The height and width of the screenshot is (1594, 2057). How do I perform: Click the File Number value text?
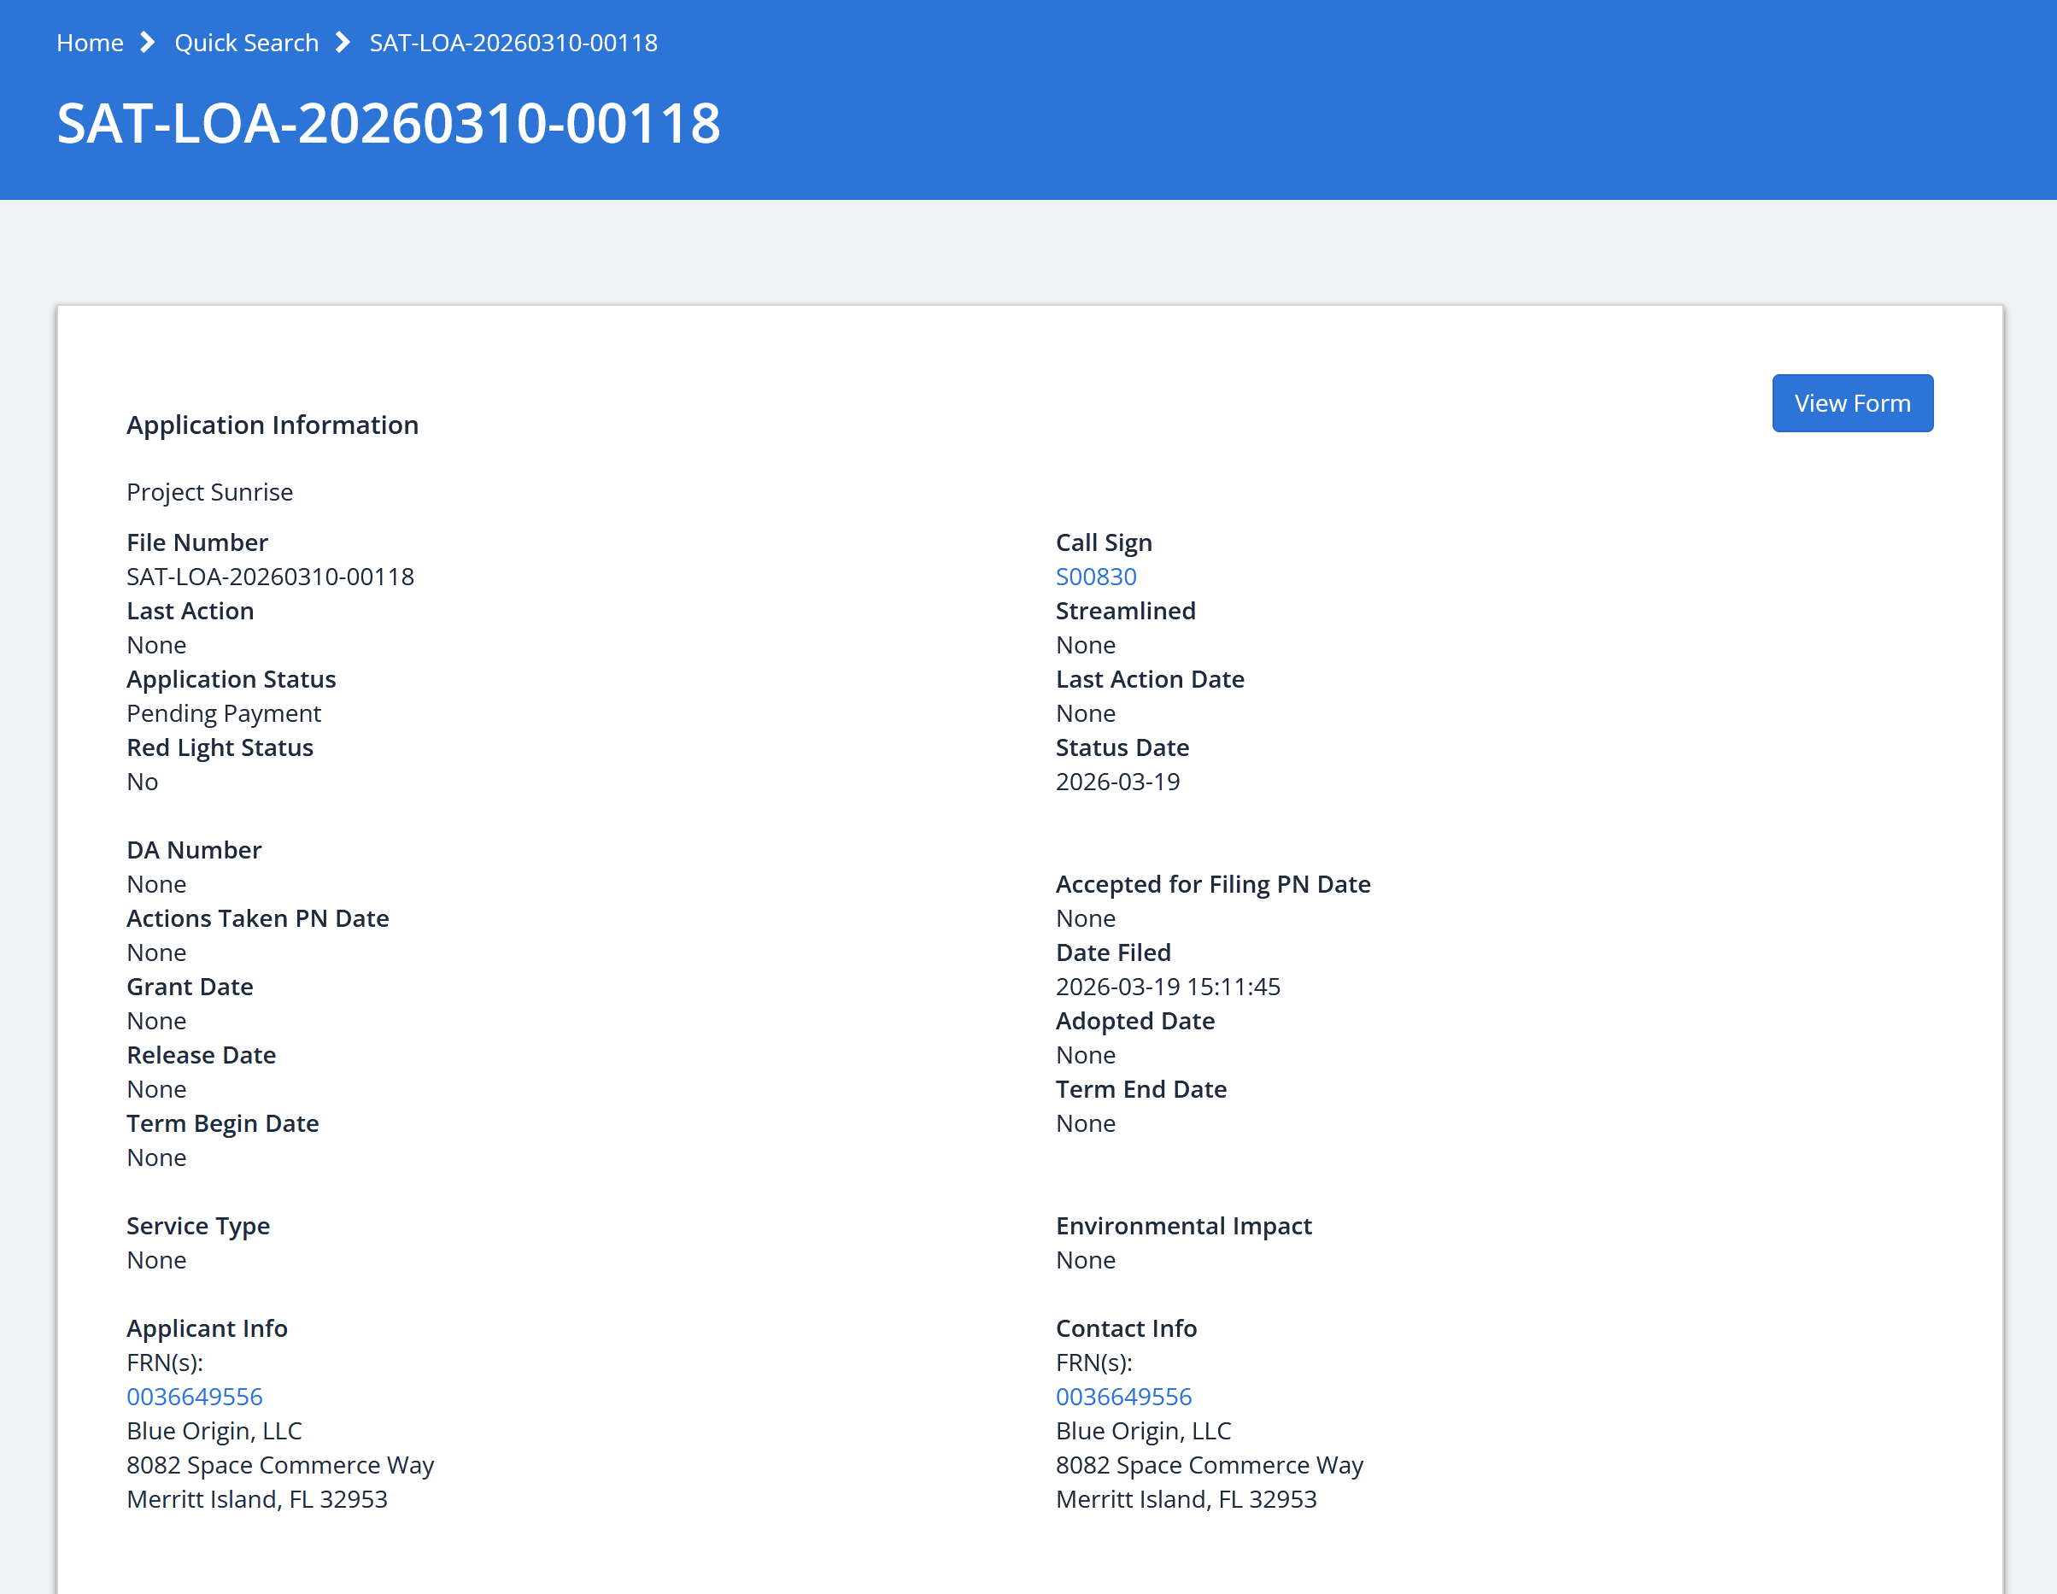pyautogui.click(x=269, y=577)
